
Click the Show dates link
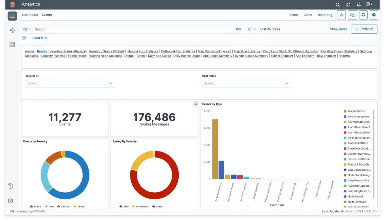pos(339,29)
